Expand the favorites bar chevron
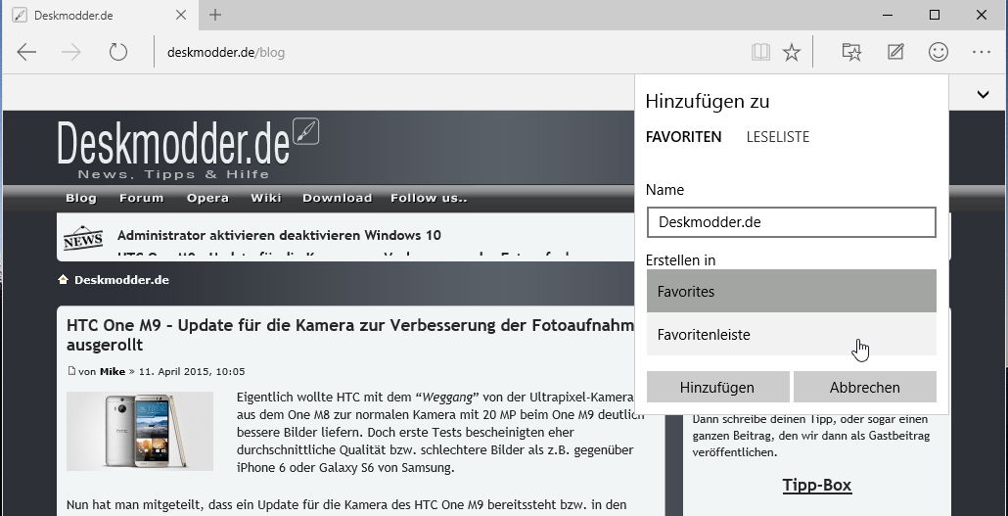The width and height of the screenshot is (1008, 516). tap(983, 95)
